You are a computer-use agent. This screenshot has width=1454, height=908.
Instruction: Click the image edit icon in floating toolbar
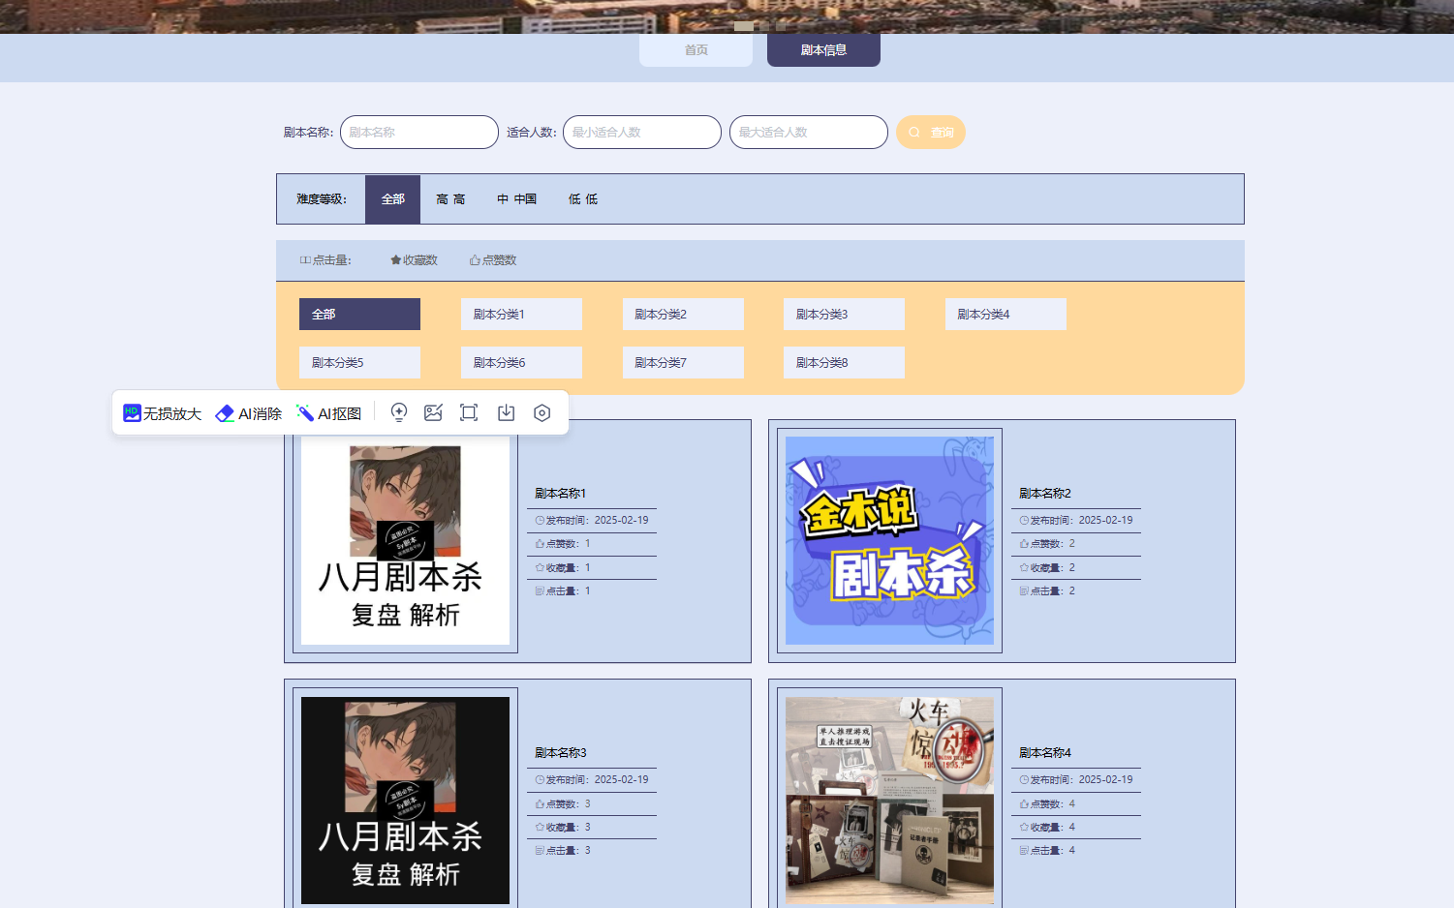pyautogui.click(x=433, y=412)
